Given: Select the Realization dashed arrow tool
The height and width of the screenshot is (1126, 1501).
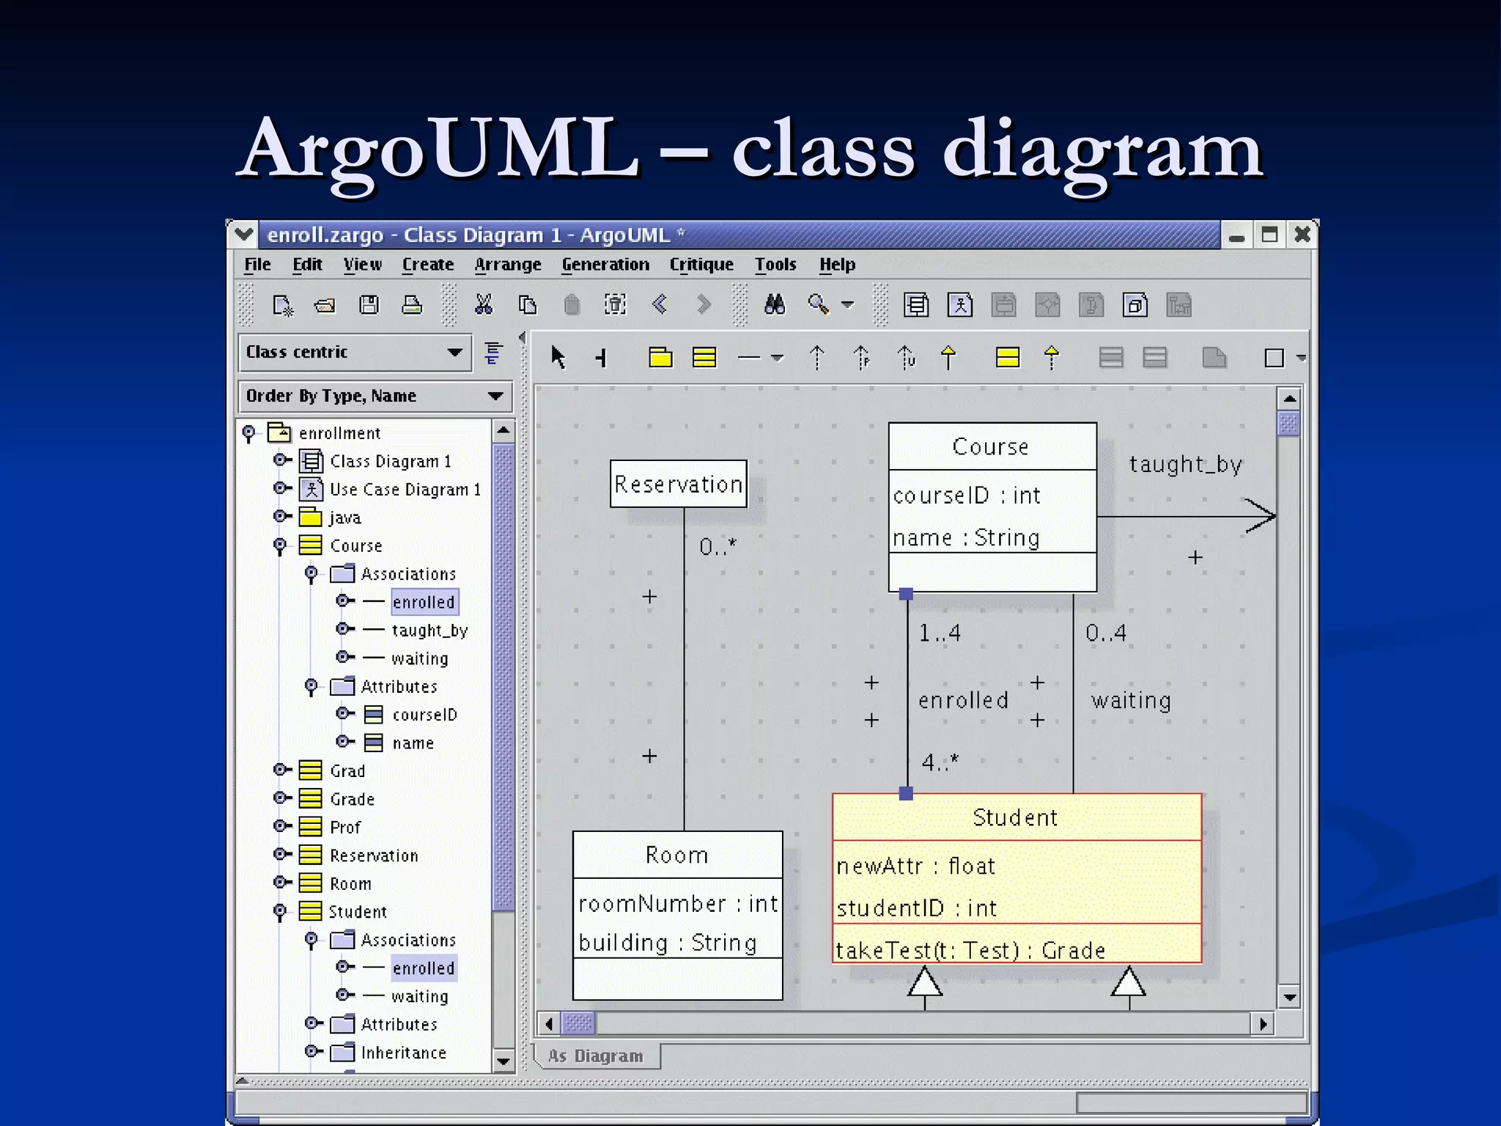Looking at the screenshot, I should coord(1051,358).
